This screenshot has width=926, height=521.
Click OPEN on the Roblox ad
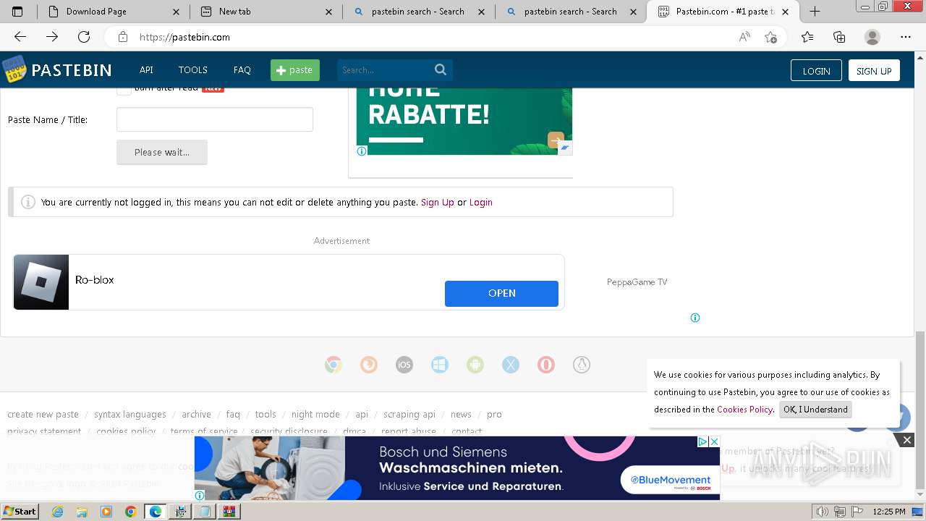(x=501, y=293)
